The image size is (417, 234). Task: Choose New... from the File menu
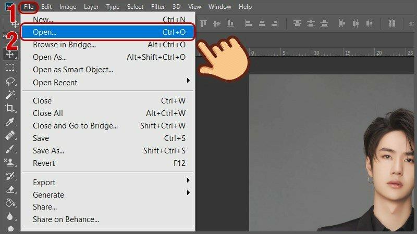click(x=108, y=20)
